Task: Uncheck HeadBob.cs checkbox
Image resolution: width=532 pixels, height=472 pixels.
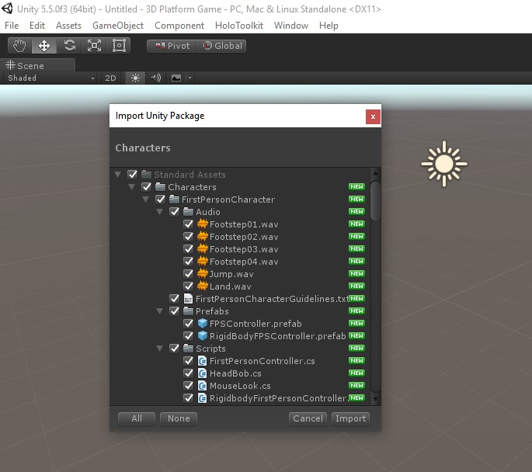Action: (188, 373)
